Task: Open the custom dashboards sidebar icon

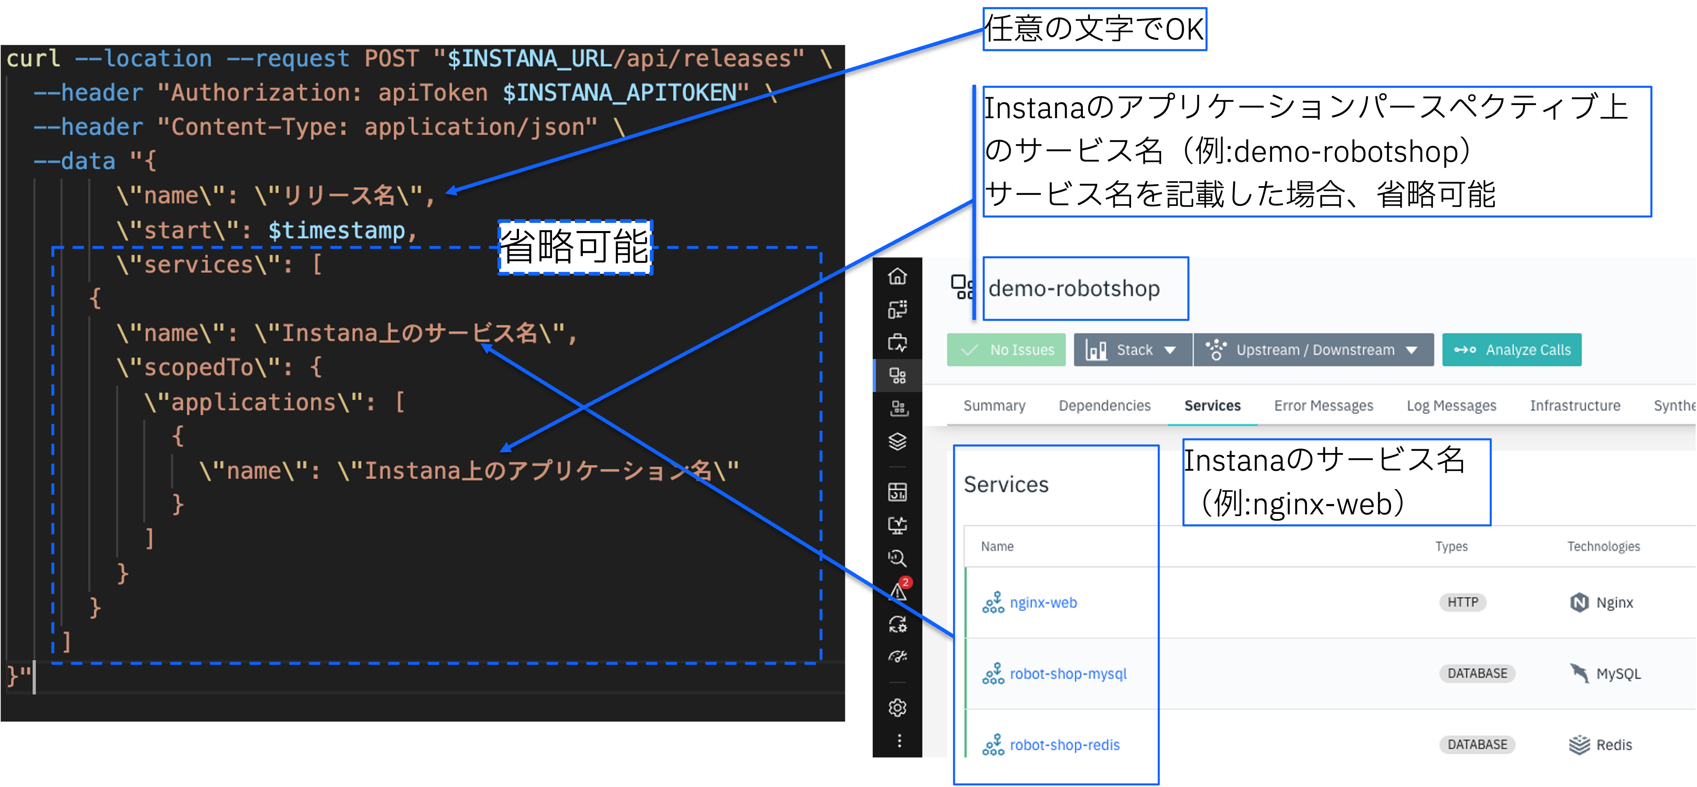Action: click(x=897, y=492)
